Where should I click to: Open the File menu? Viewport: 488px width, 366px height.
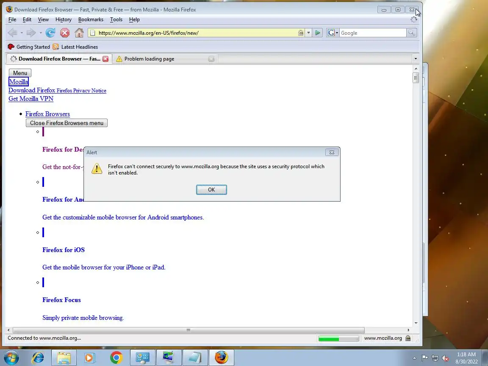click(12, 19)
